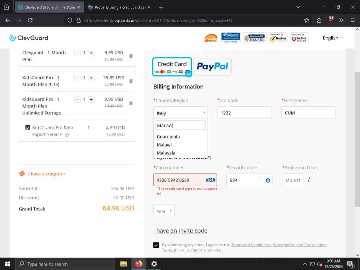Choose Guatemala from country list

point(168,137)
